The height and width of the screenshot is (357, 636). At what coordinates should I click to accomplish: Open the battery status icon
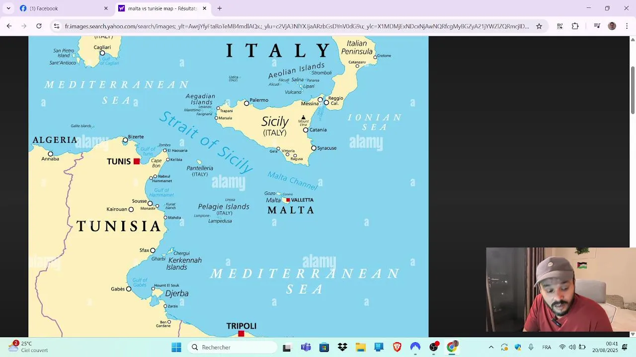[582, 347]
